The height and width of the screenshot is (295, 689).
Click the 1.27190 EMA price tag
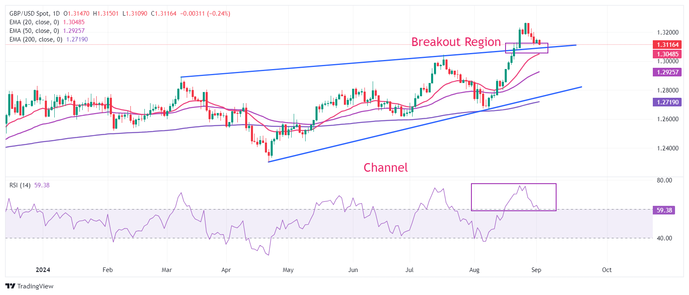click(x=667, y=102)
